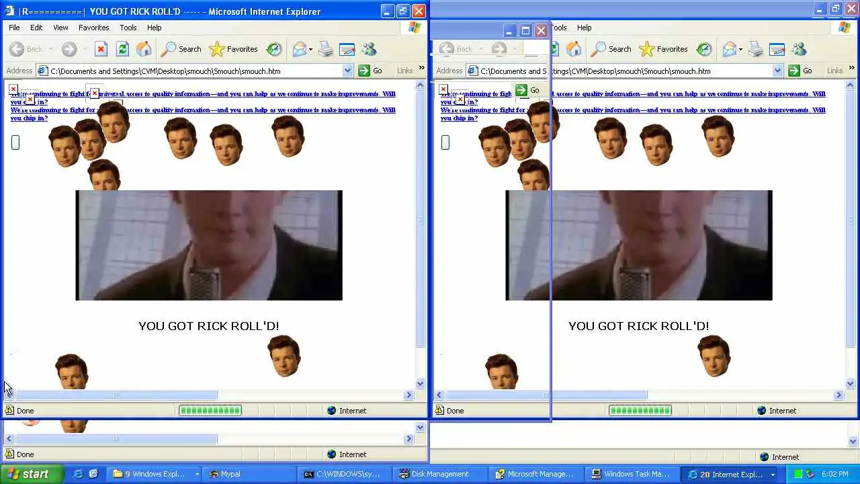Click Favorites star in right window toolbar
Viewport: 860px width, 484px height.
pos(646,49)
